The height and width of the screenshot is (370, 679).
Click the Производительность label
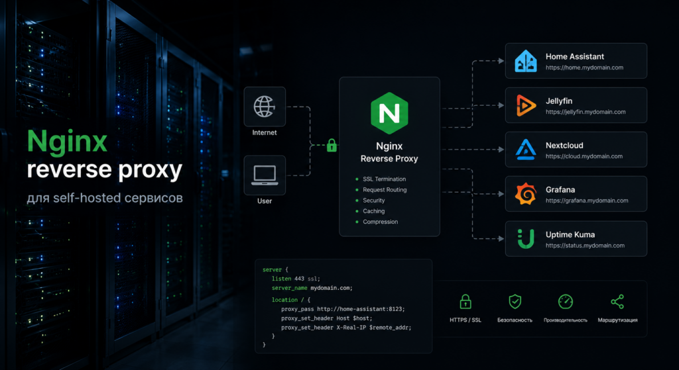566,320
